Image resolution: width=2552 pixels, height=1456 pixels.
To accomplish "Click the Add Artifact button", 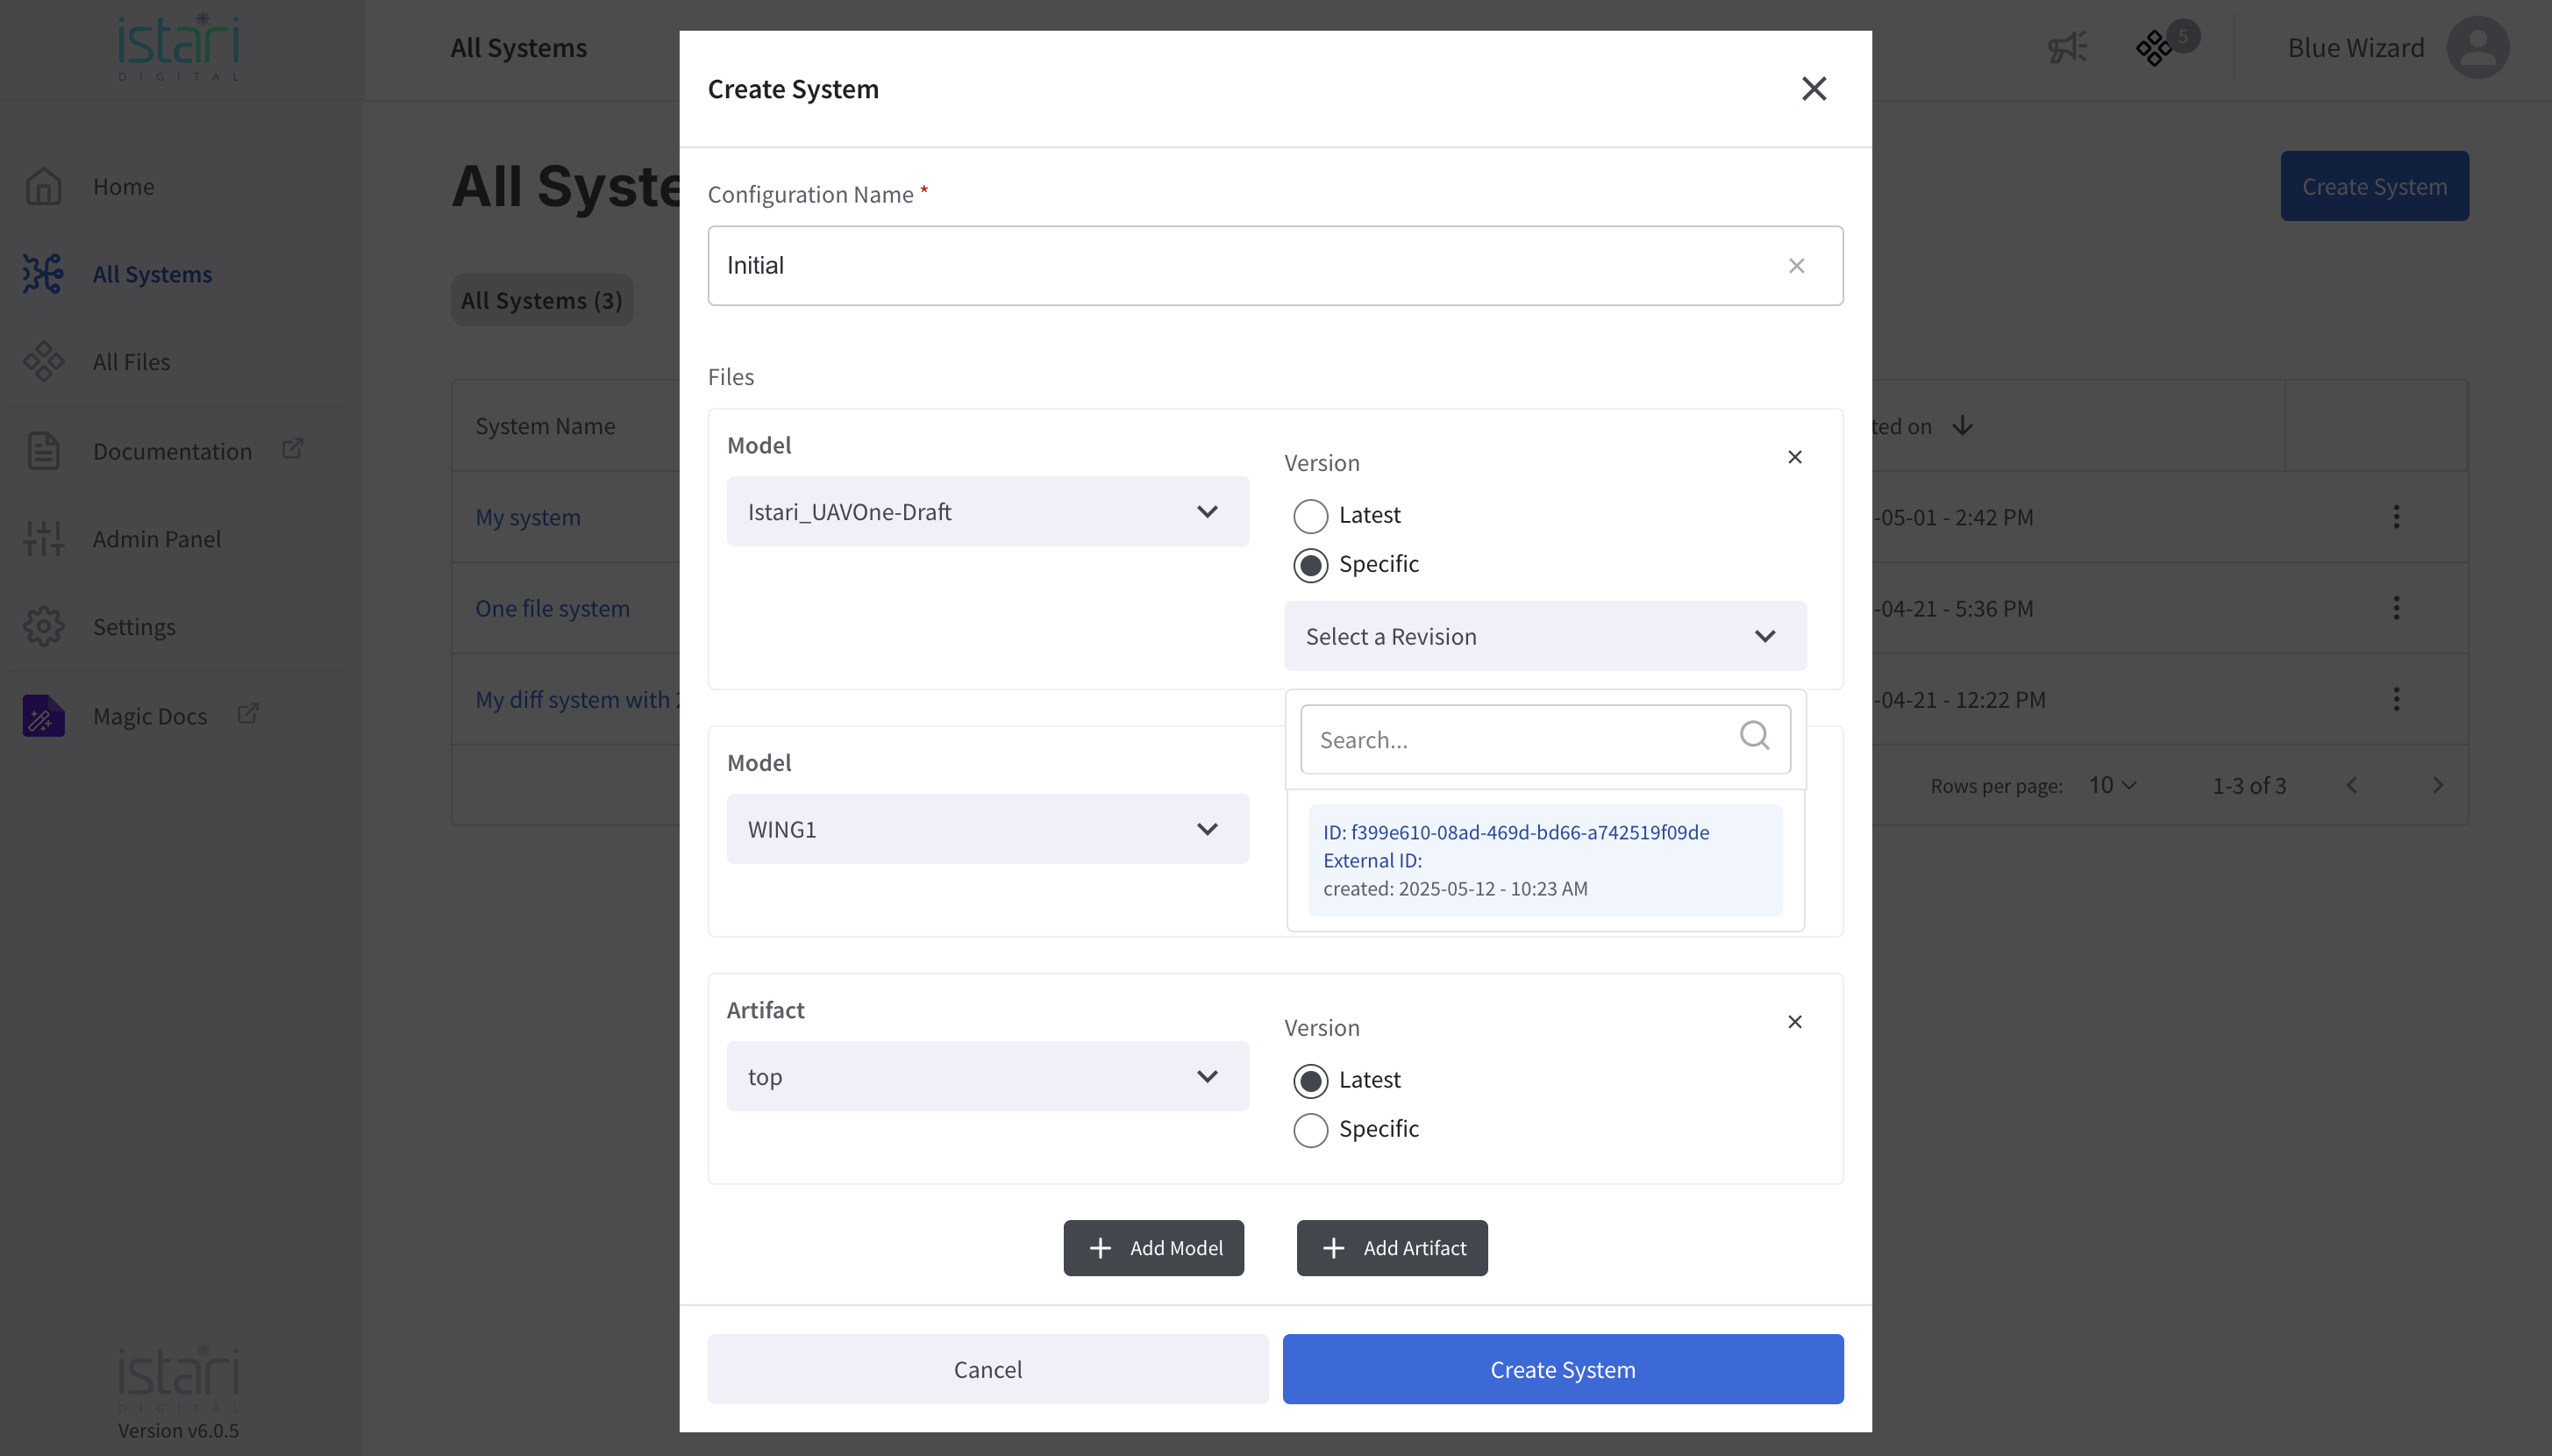I will pos(1391,1247).
